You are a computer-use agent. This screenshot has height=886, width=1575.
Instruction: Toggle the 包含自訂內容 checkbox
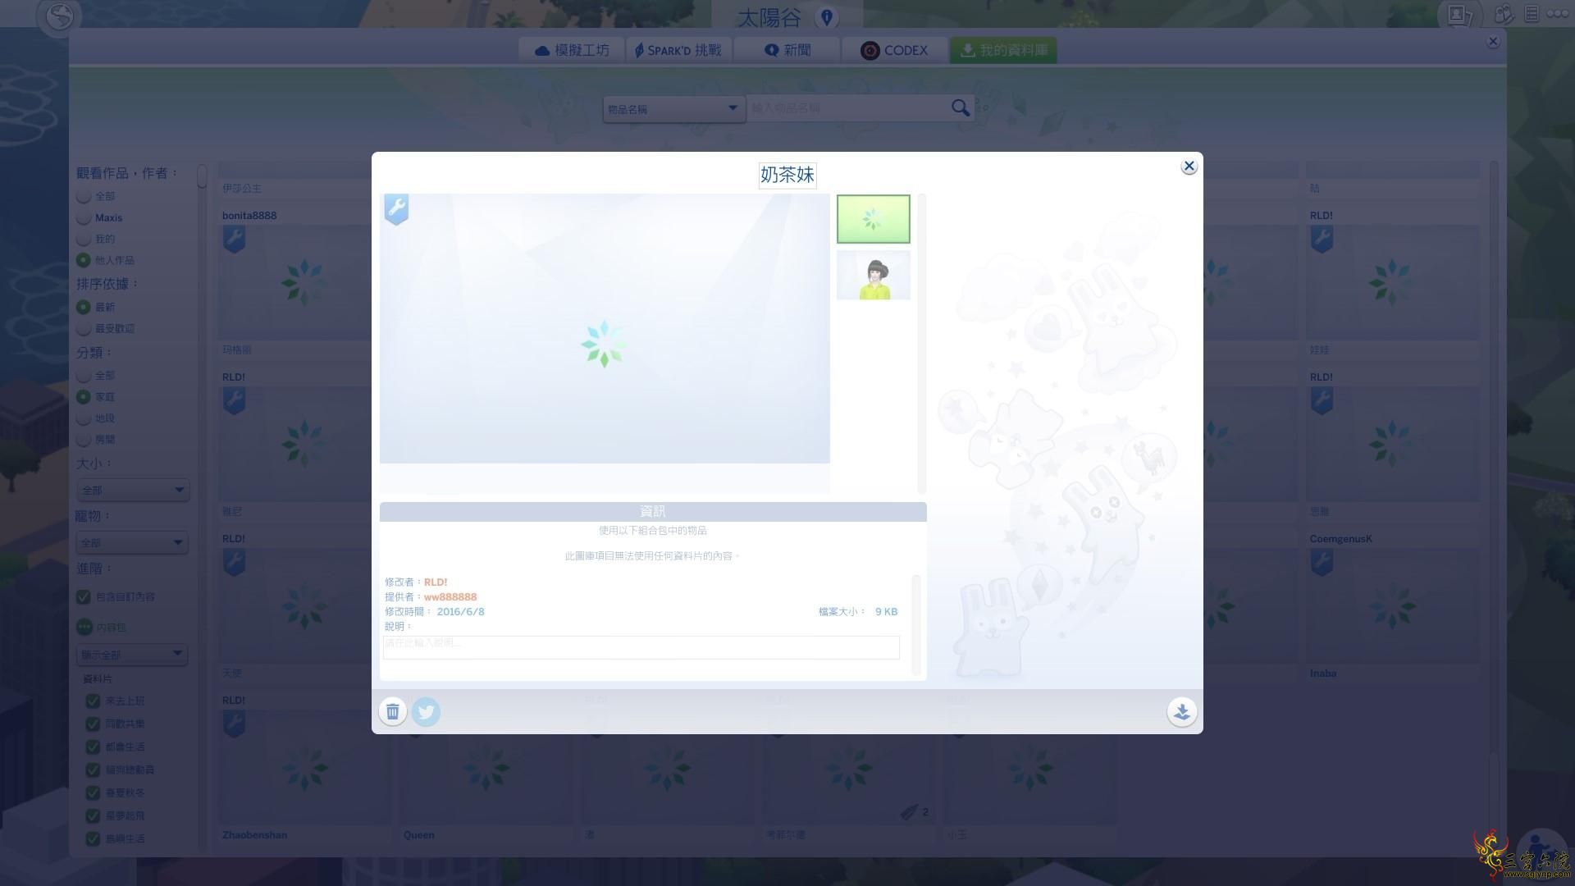[x=83, y=597]
